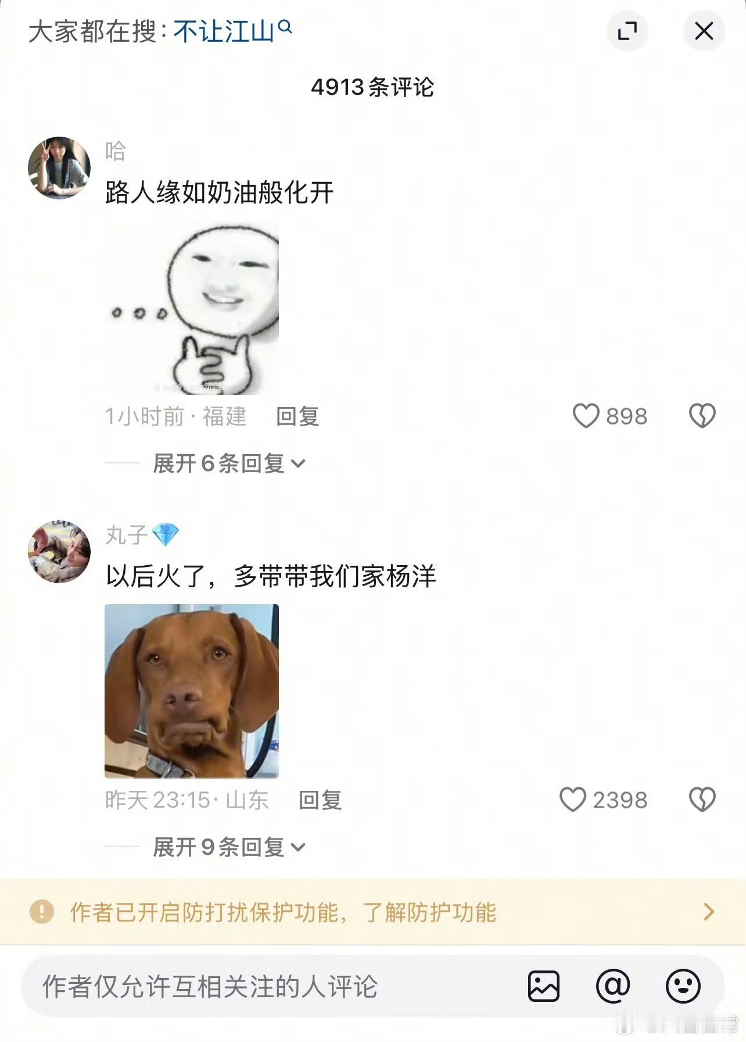Open trending search 不让江山
This screenshot has height=1042, width=746.
224,31
